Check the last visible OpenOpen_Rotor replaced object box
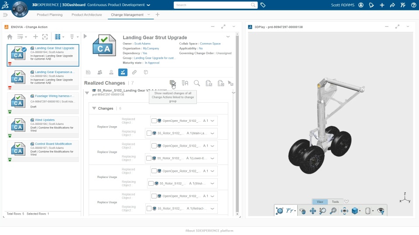Image resolution: width=419 pixels, height=235 pixels. (x=154, y=196)
